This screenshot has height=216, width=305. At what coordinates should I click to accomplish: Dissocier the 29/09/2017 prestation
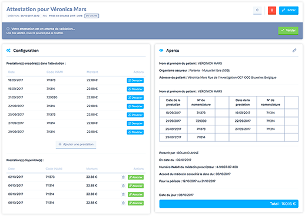135,132
